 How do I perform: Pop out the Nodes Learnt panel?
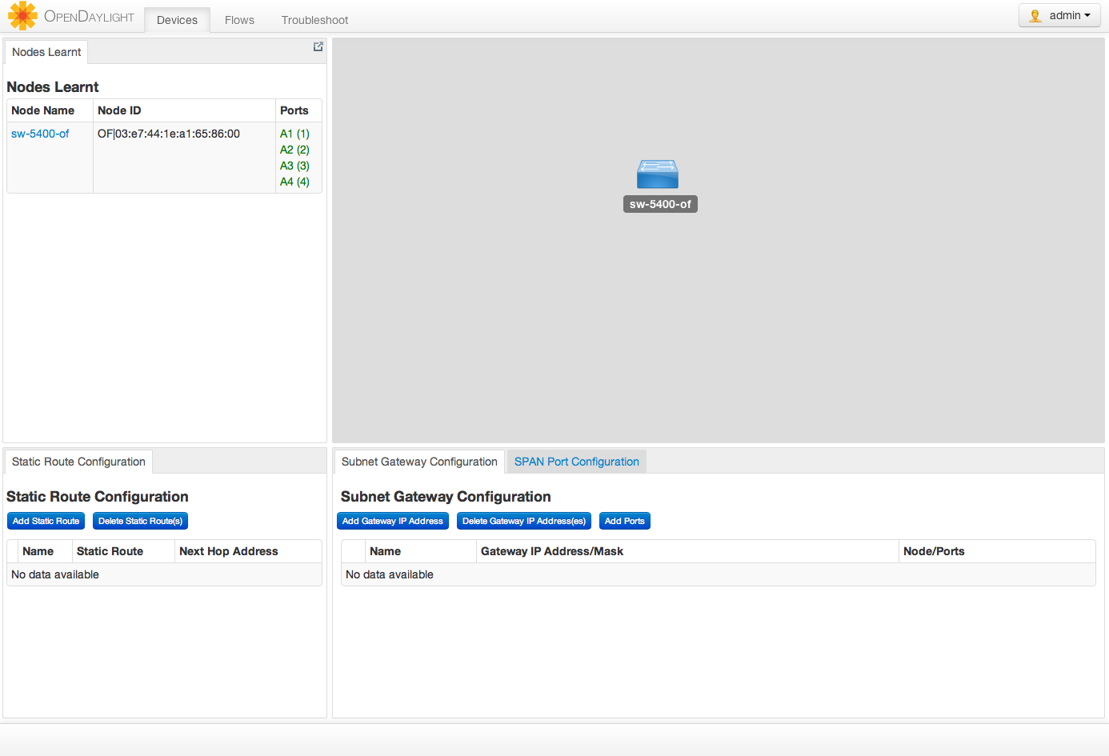click(x=318, y=47)
